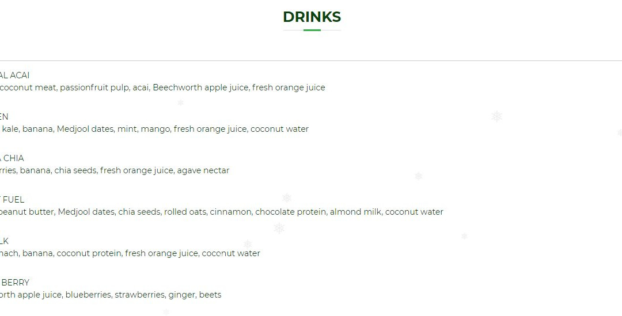Click the FUEL drink title

(x=12, y=199)
